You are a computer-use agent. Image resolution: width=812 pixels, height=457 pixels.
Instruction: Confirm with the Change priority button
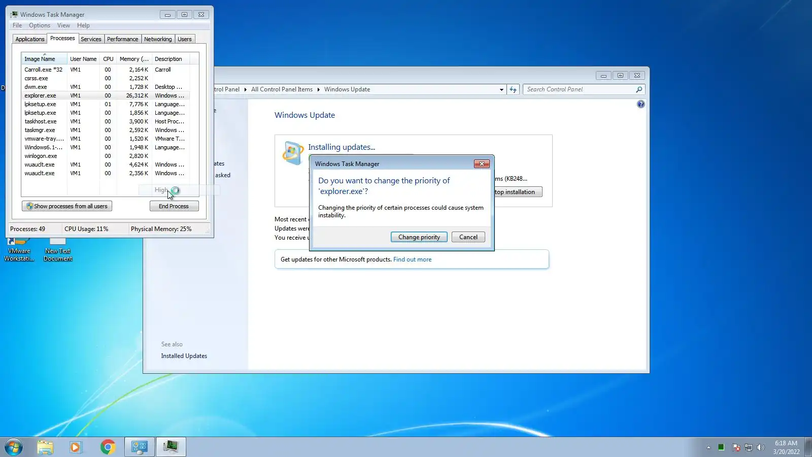click(x=419, y=237)
